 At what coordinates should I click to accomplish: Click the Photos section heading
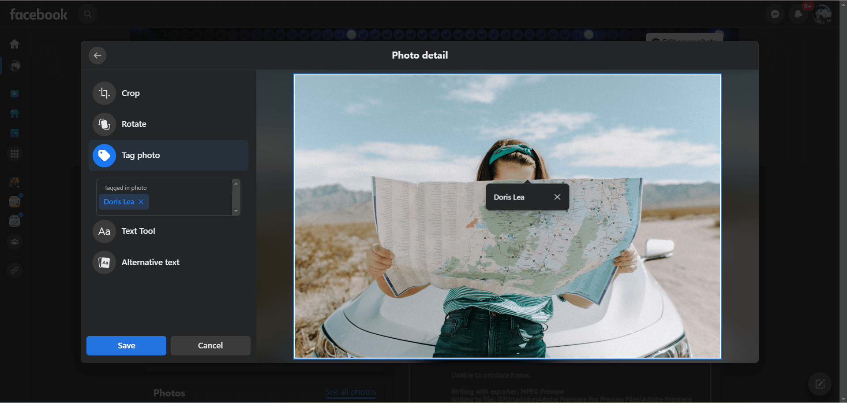point(169,393)
